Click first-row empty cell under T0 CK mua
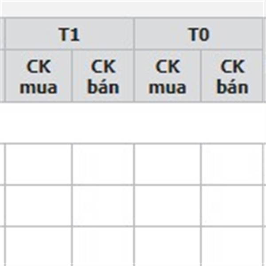266x266 pixels. point(168,164)
